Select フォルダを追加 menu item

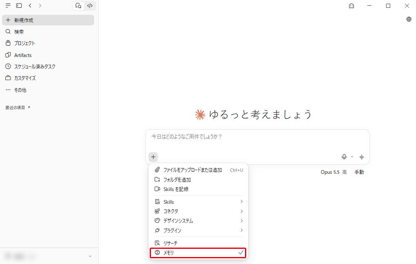click(x=198, y=180)
